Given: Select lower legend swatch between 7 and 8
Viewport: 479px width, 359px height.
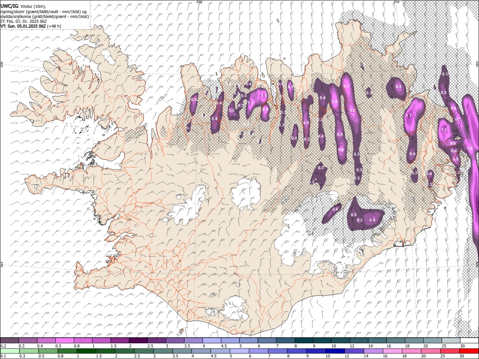Looking at the screenshot, I should click(x=277, y=351).
